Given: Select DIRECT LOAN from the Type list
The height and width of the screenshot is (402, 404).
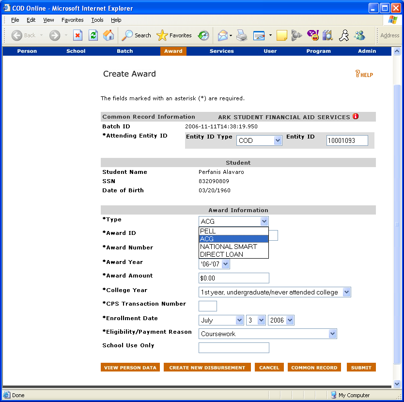Looking at the screenshot, I should pos(233,254).
